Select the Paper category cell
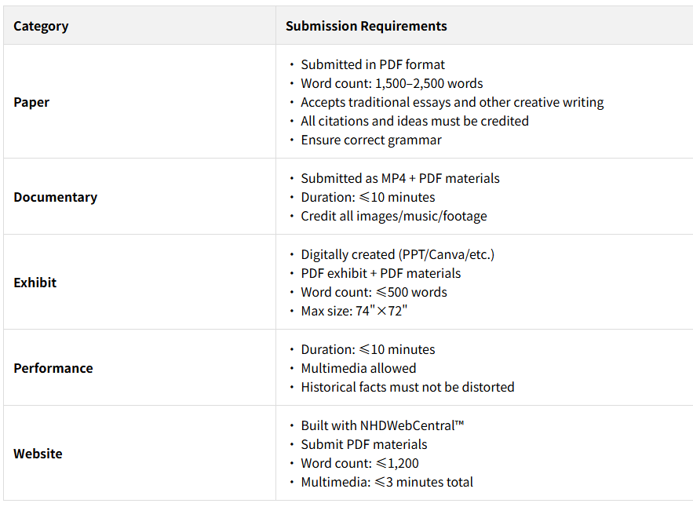Screen dimensions: 693x507 pos(31,102)
